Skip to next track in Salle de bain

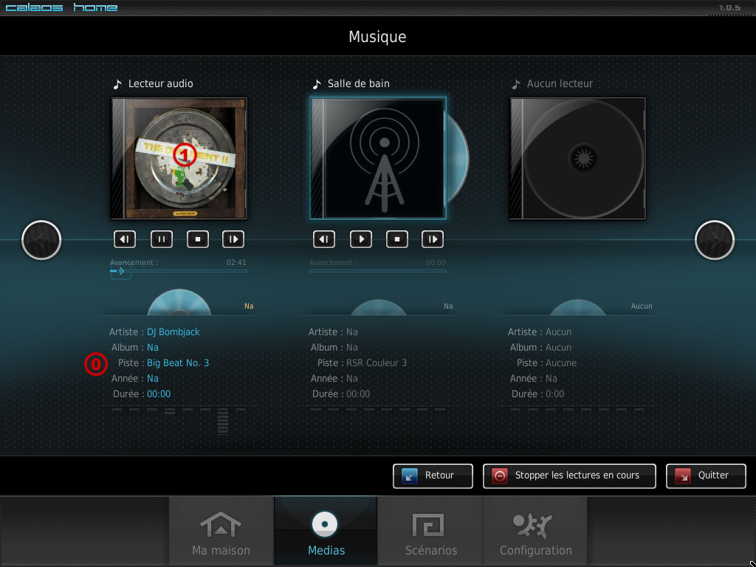point(433,239)
